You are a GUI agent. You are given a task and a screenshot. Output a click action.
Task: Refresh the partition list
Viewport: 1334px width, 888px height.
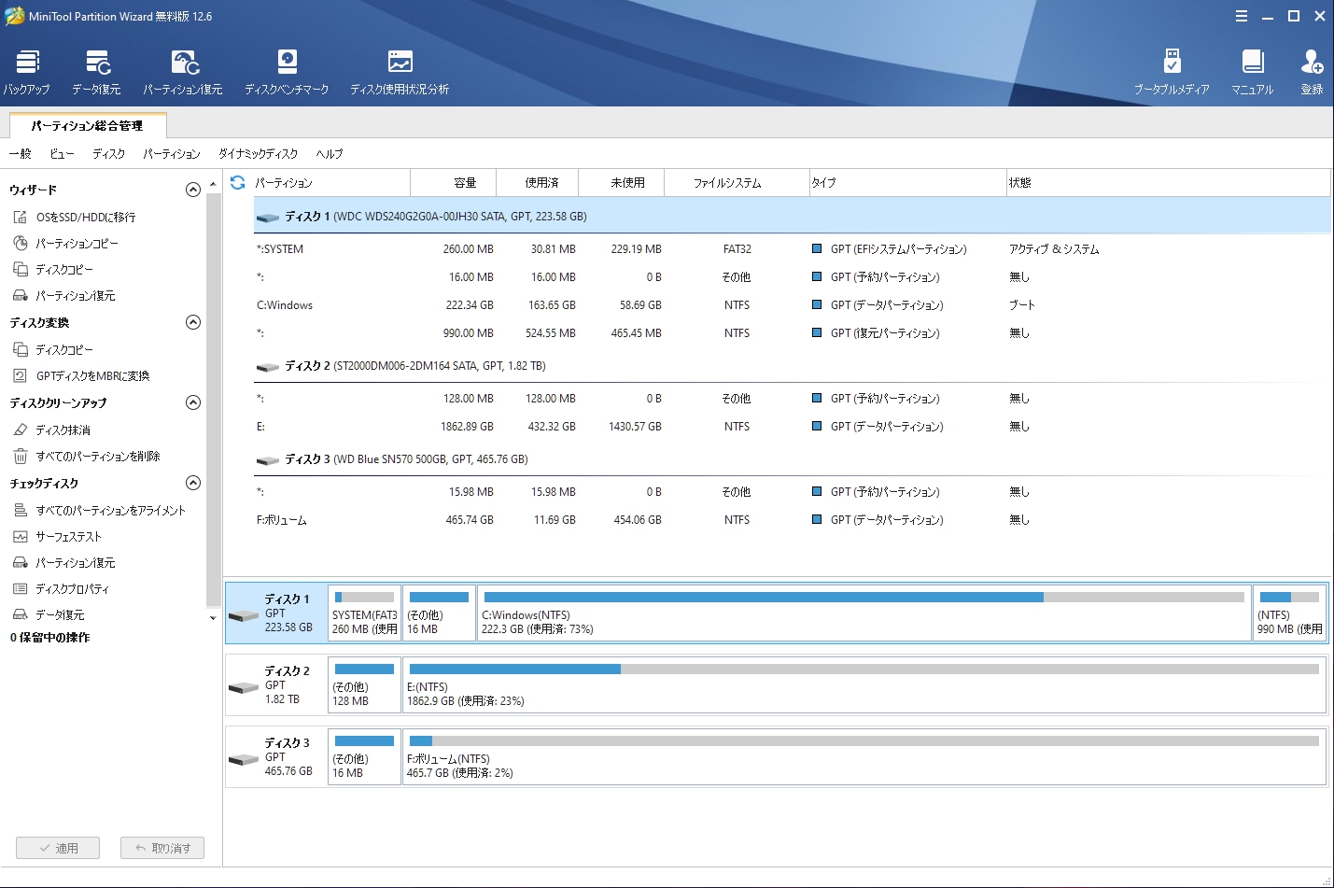pos(237,182)
